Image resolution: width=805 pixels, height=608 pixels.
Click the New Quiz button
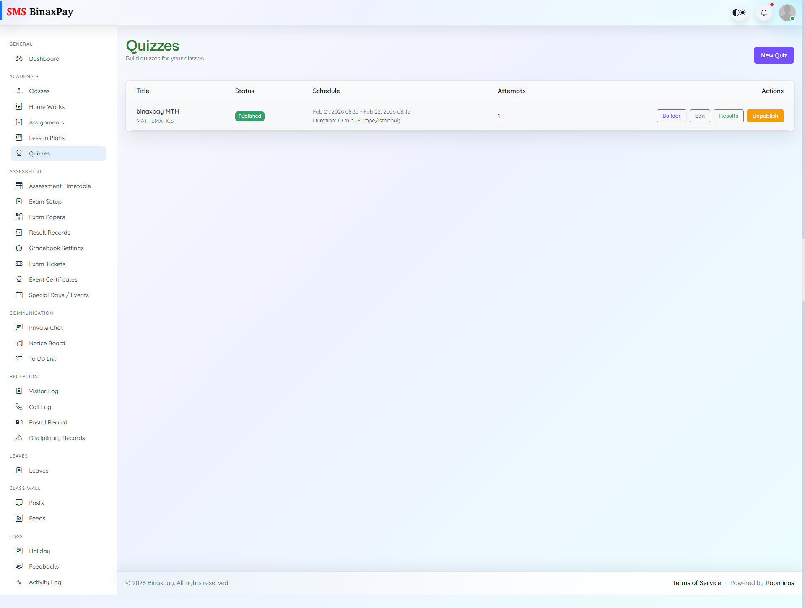(774, 55)
